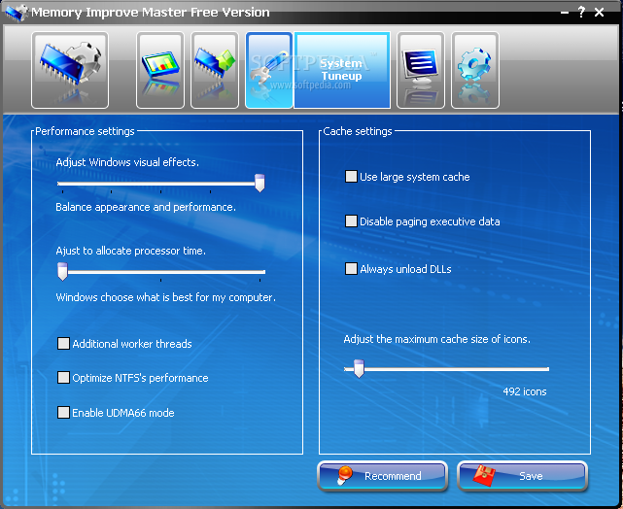Click 'Windows choose what is best' text
Image resolution: width=623 pixels, height=509 pixels.
pos(165,297)
